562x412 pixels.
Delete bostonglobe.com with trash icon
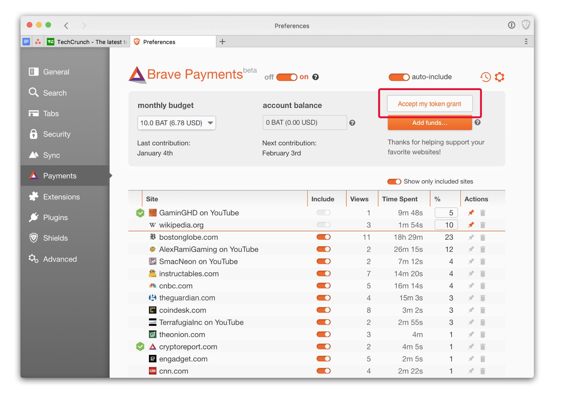click(x=483, y=237)
